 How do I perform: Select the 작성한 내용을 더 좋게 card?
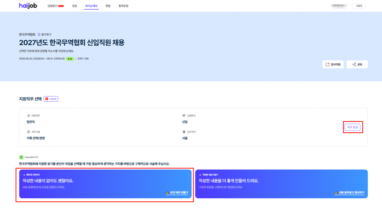tap(281, 184)
